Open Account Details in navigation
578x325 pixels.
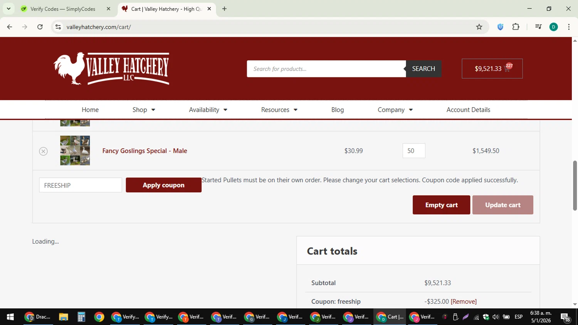468,110
